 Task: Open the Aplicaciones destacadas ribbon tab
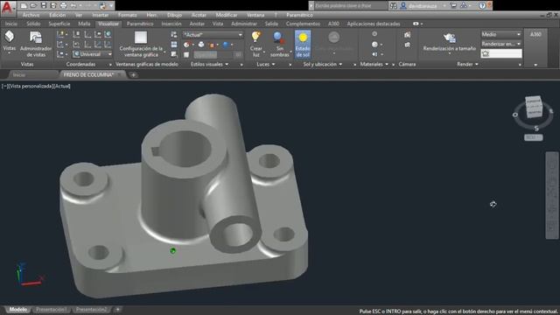[374, 24]
